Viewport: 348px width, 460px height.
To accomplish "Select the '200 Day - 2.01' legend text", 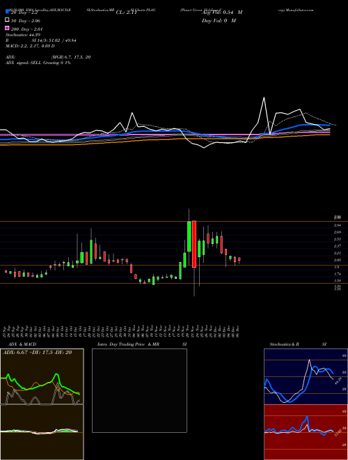I will pyautogui.click(x=26, y=29).
